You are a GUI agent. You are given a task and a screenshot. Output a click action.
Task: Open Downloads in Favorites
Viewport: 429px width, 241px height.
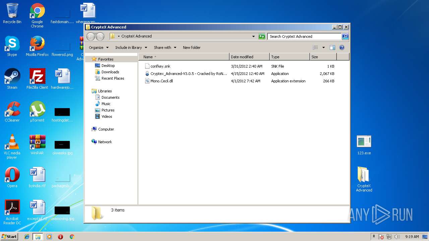point(110,72)
